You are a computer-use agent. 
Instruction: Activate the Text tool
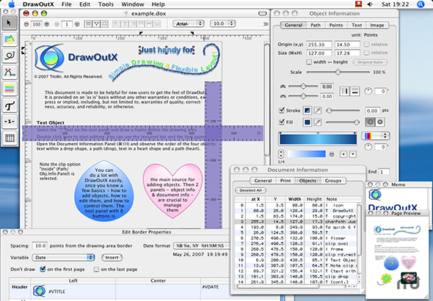(10, 105)
